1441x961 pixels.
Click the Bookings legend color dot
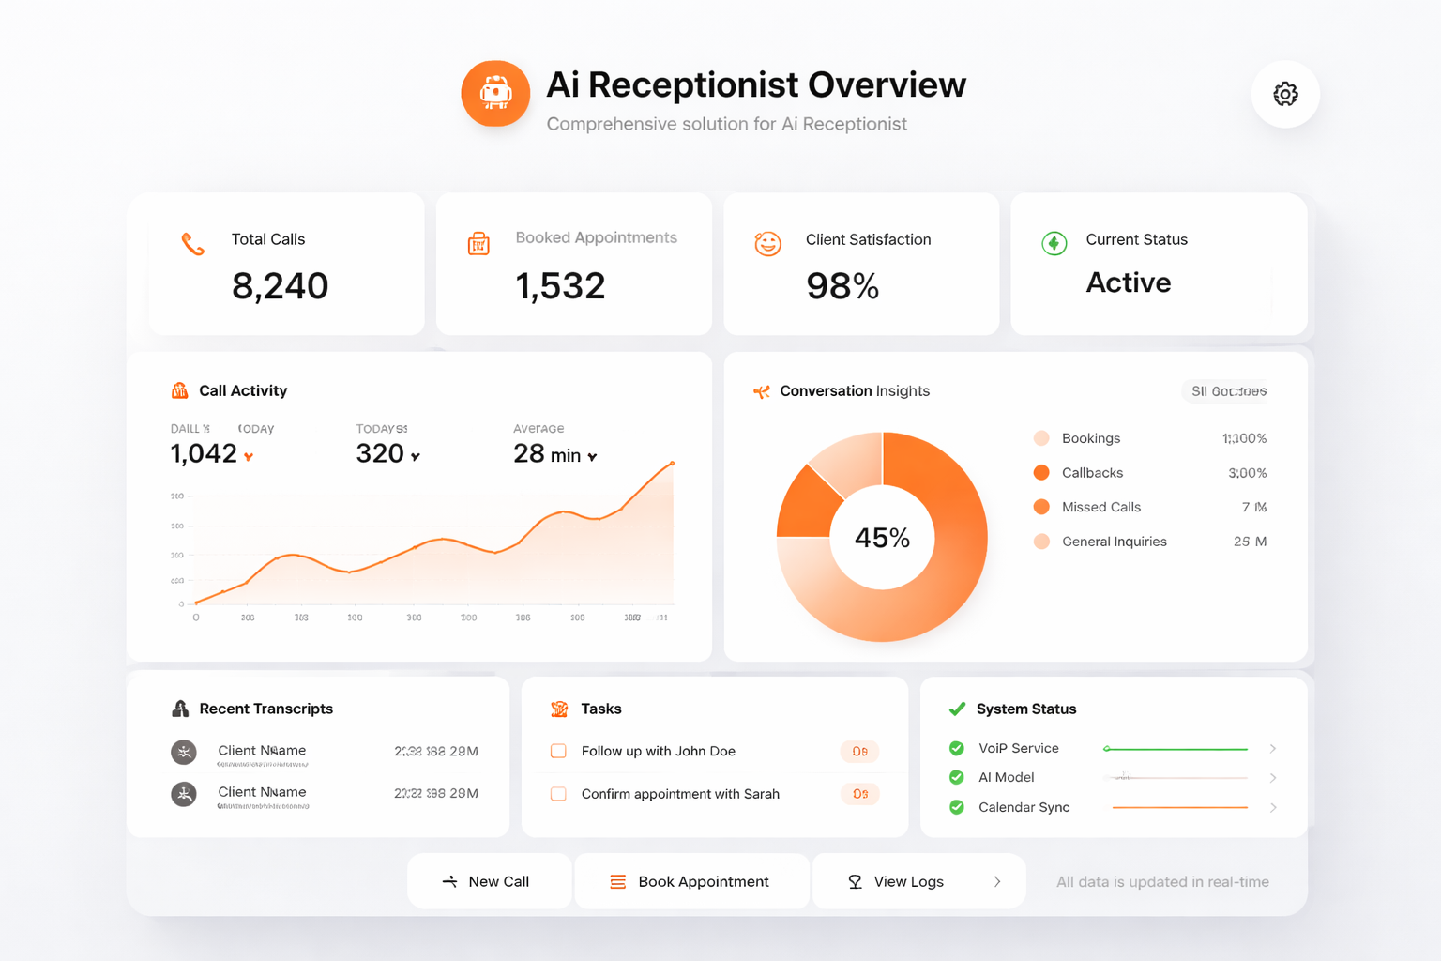tap(1041, 438)
